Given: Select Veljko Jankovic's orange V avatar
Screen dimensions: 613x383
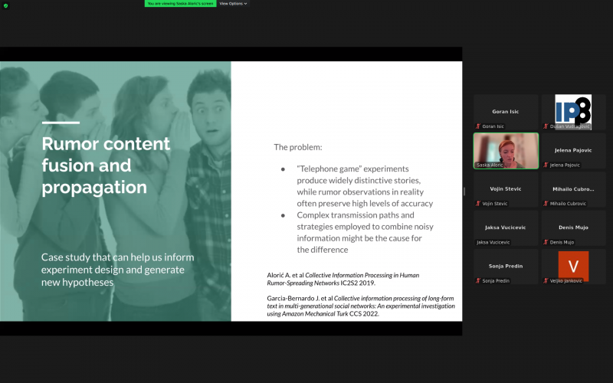Looking at the screenshot, I should 573,264.
